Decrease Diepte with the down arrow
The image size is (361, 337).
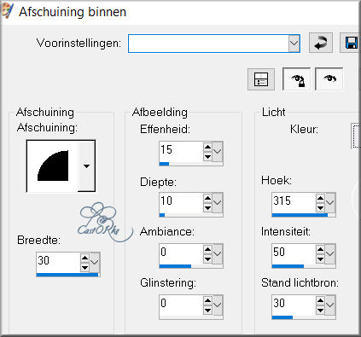pyautogui.click(x=207, y=208)
